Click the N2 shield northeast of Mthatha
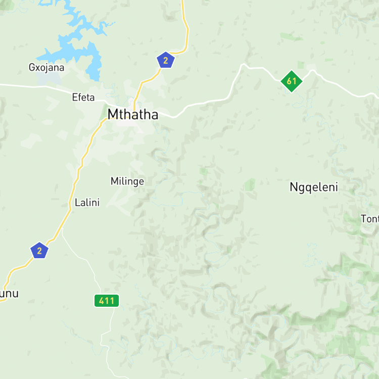379x379 pixels. click(166, 60)
